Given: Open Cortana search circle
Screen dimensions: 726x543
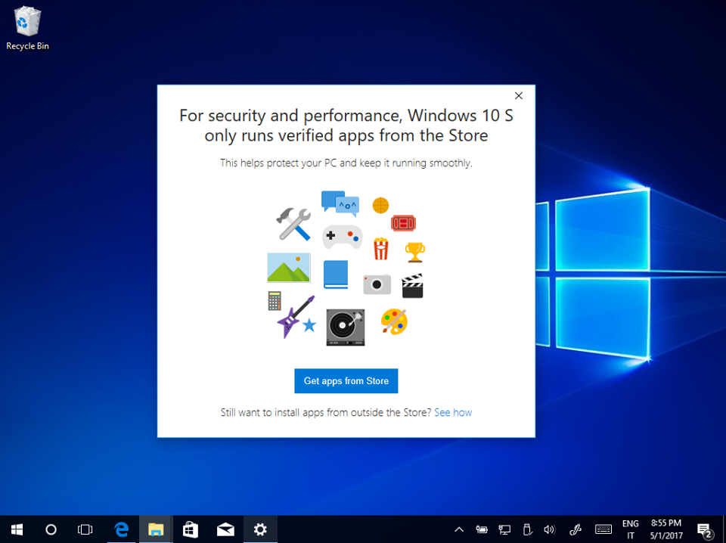Looking at the screenshot, I should [51, 529].
